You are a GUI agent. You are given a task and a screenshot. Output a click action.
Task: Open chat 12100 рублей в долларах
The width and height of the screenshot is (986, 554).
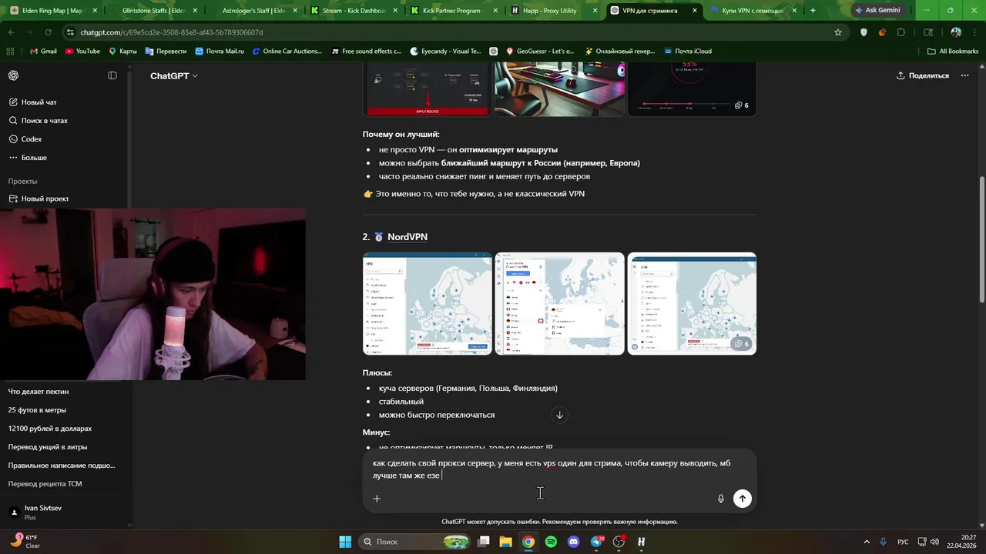coord(49,429)
